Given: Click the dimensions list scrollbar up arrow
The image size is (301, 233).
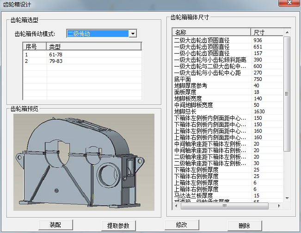Looking at the screenshot, I should (x=287, y=32).
